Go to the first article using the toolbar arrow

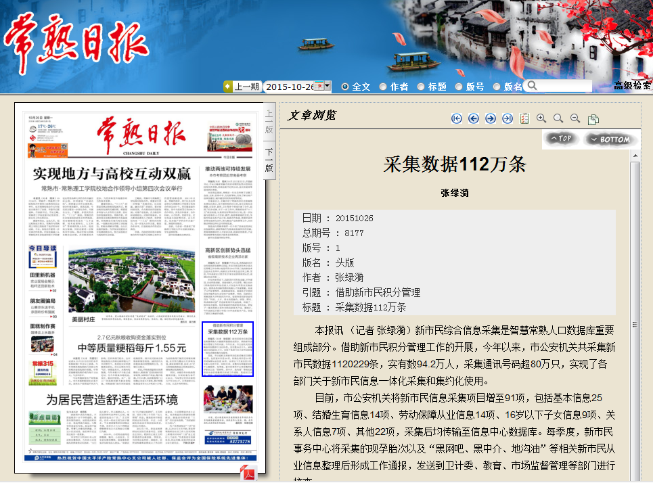(457, 118)
